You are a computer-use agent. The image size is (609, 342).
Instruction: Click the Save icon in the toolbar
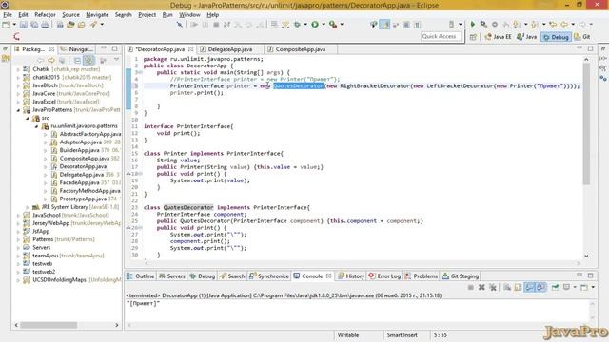tap(24, 25)
